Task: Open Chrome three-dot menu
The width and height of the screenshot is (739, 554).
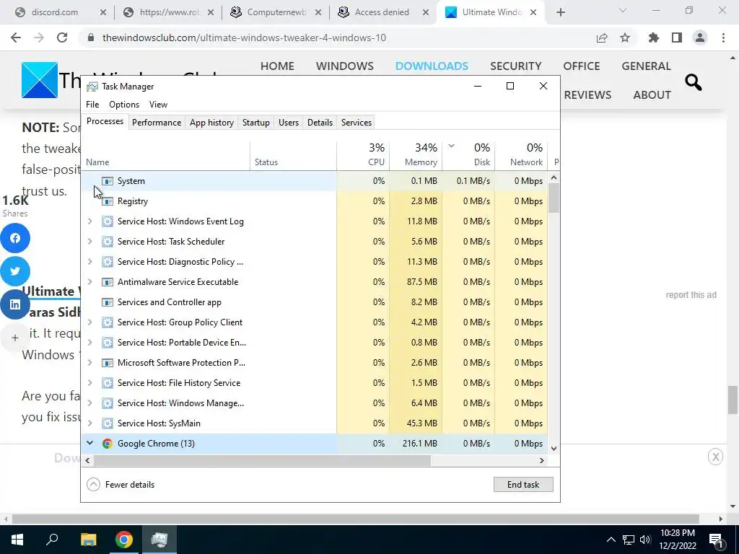Action: pos(723,38)
